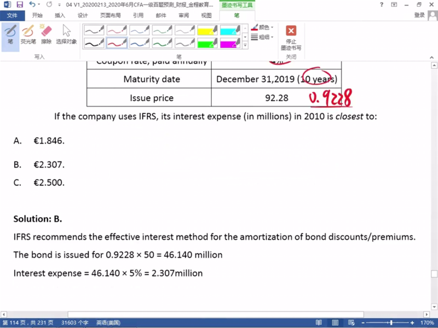Pick the blue thick pen, bottom row
438x328 pixels.
(x=140, y=43)
